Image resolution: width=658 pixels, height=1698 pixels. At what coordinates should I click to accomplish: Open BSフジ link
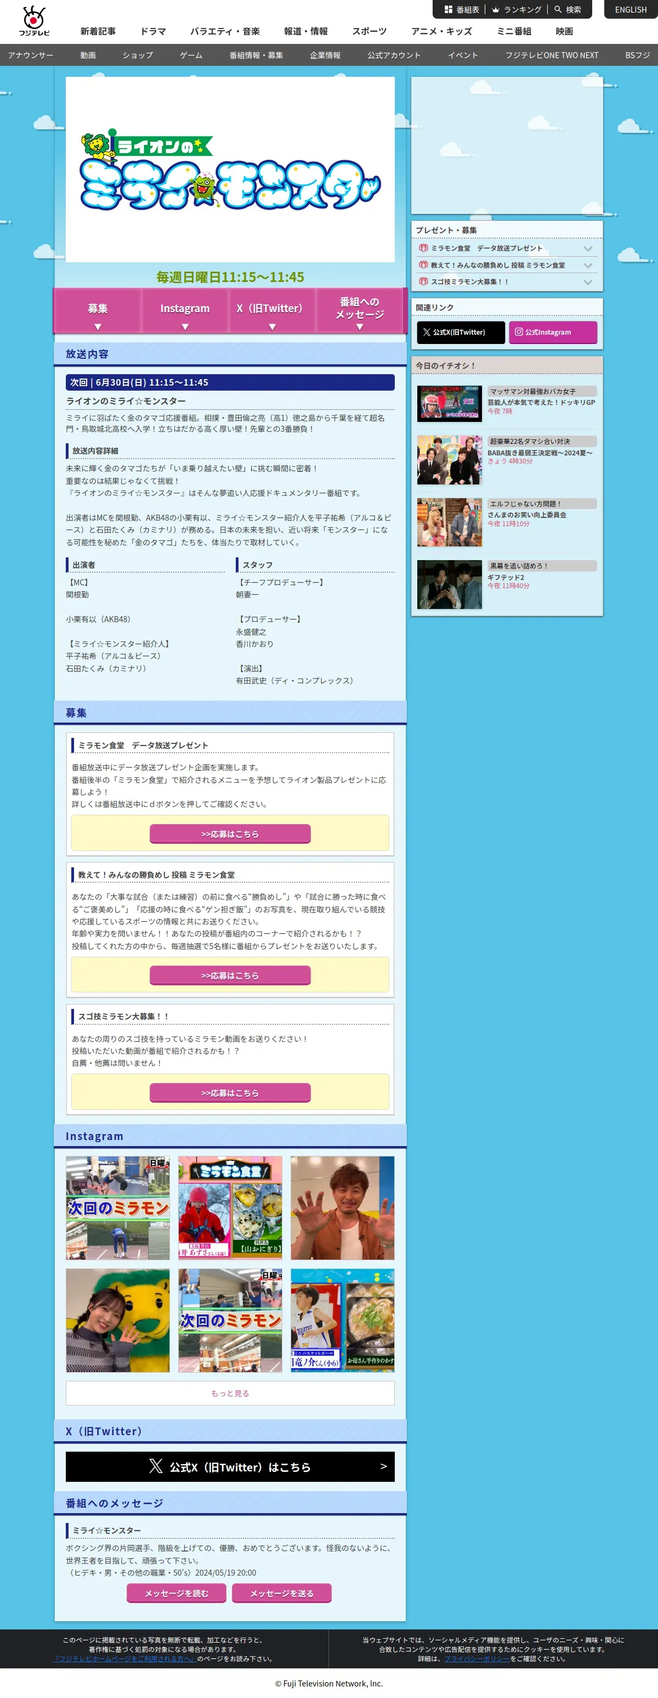click(x=637, y=55)
